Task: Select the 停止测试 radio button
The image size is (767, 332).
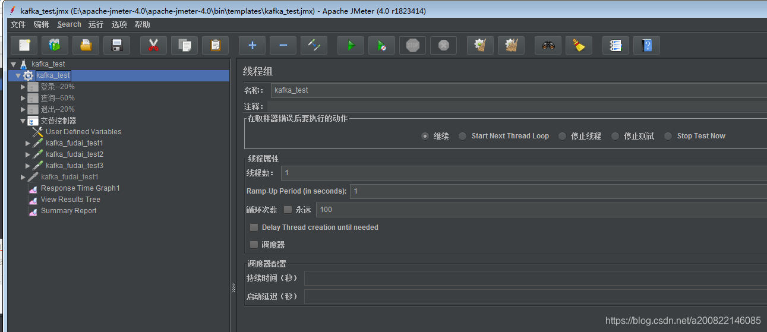Action: (615, 136)
